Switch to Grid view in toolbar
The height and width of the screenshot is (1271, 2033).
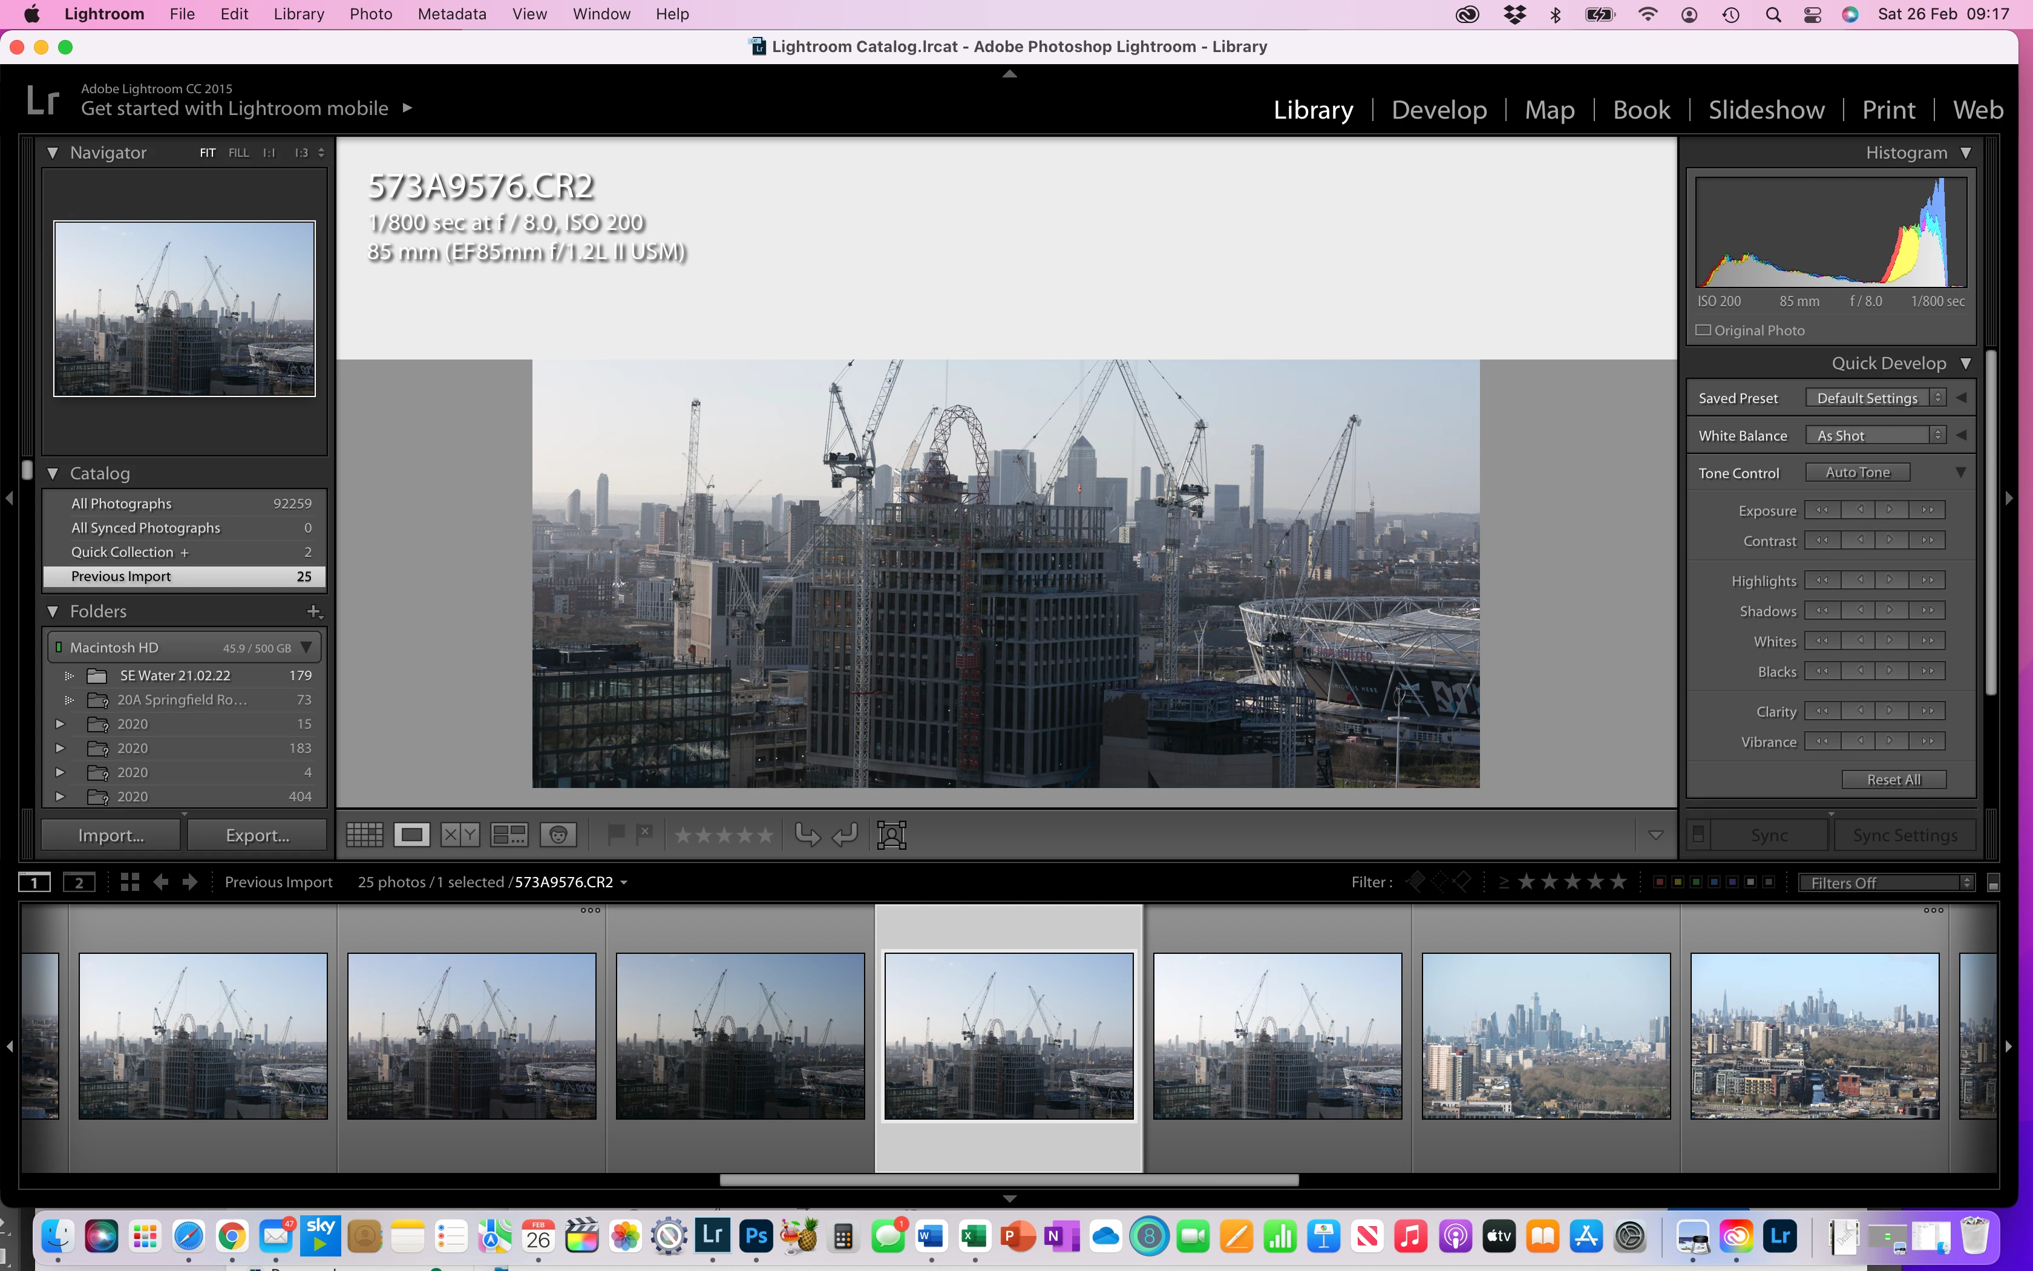tap(365, 835)
